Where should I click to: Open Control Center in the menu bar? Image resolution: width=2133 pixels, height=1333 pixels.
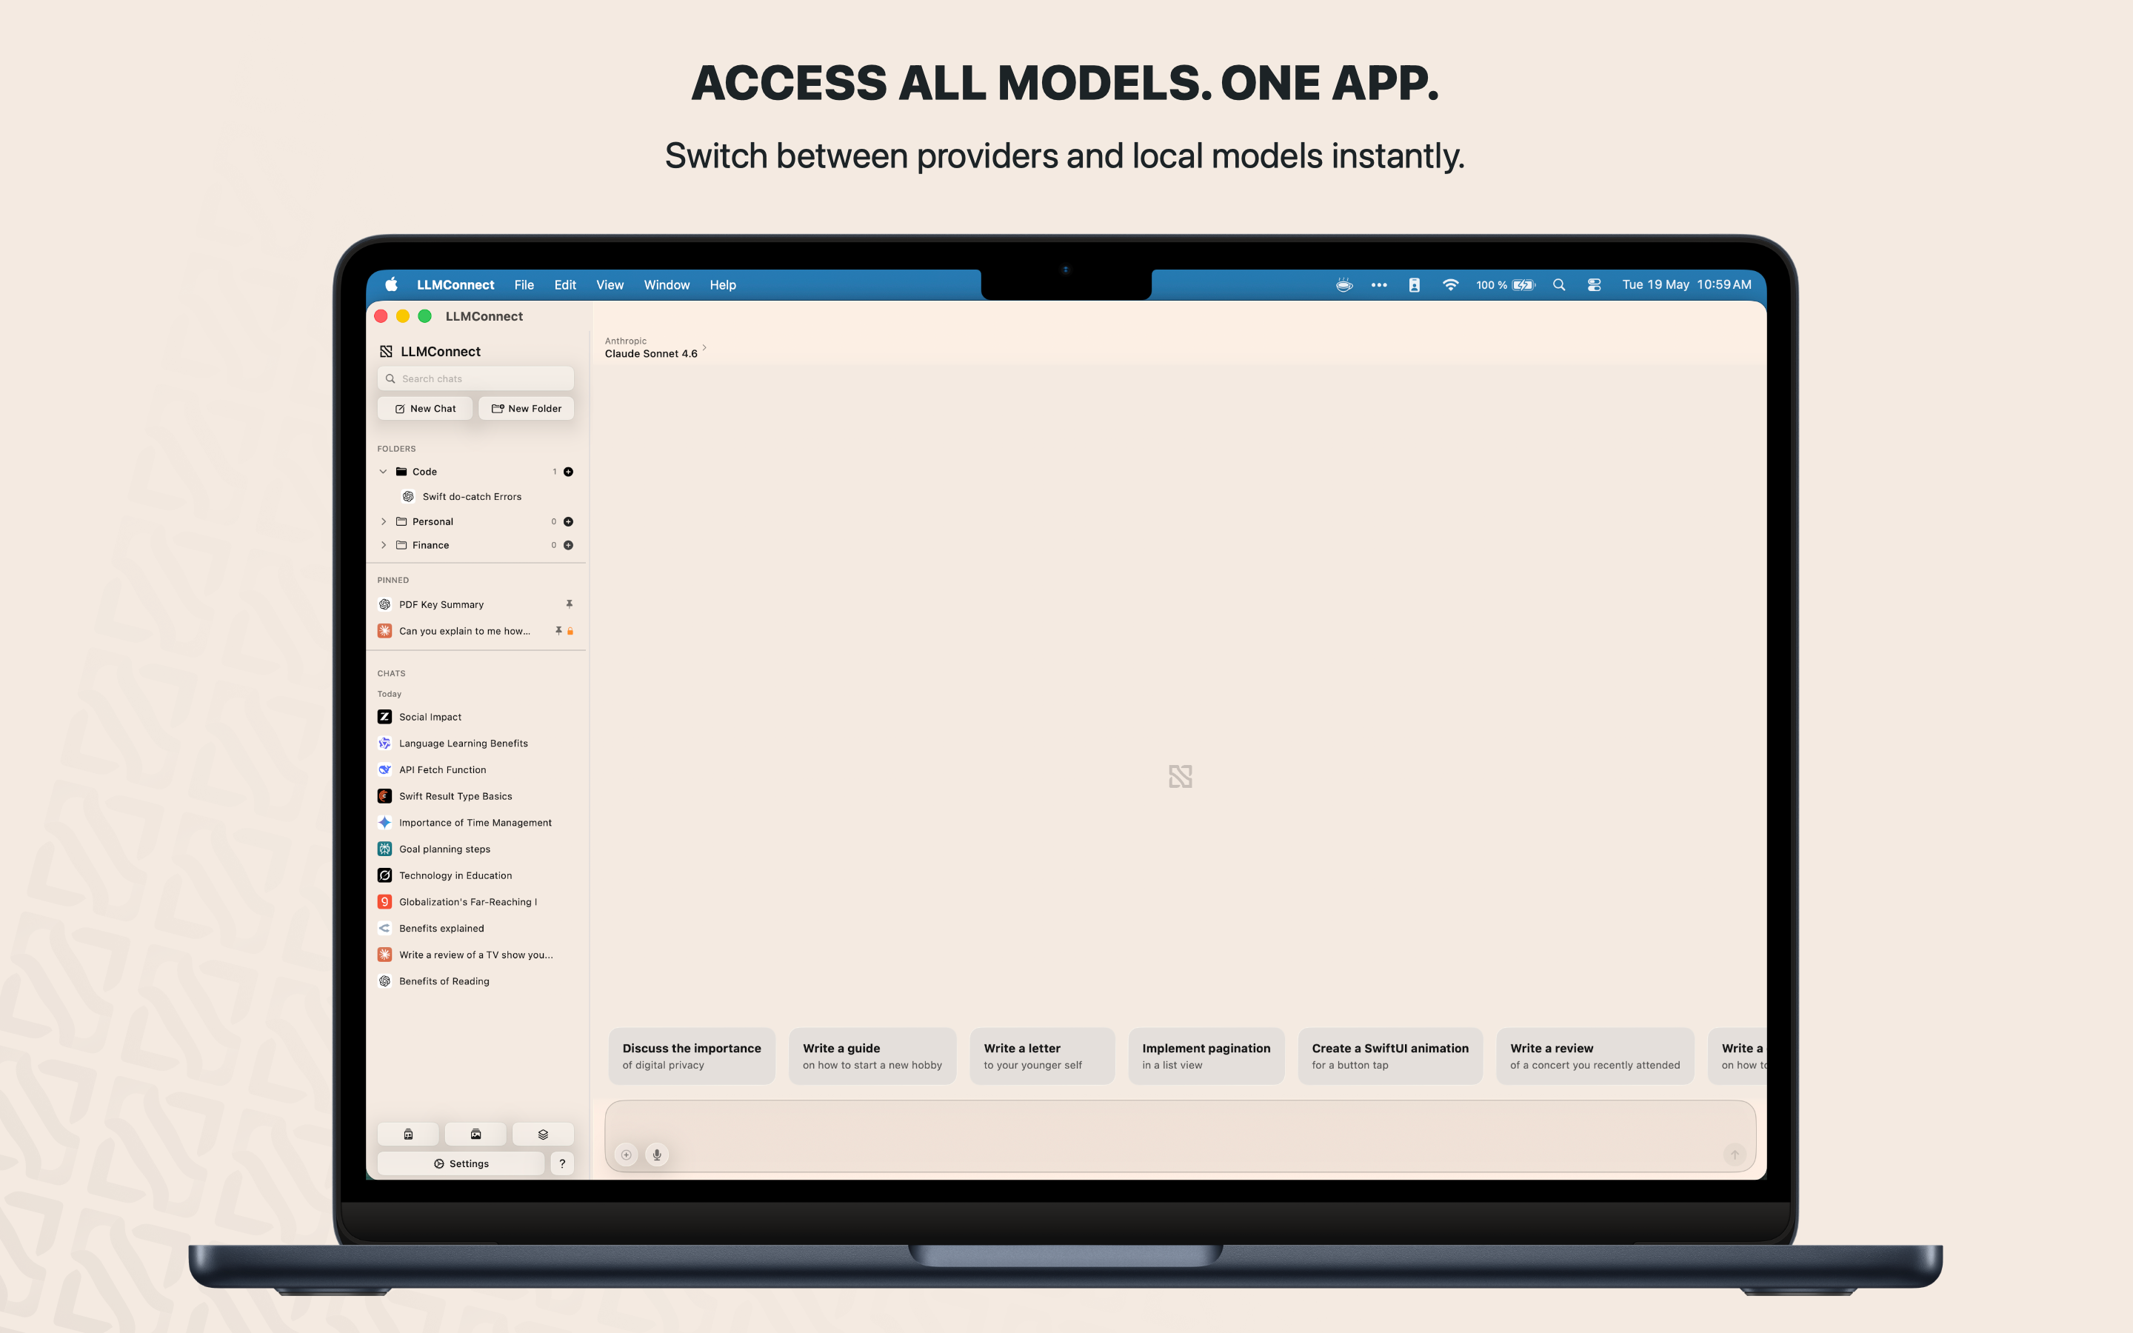pyautogui.click(x=1595, y=285)
